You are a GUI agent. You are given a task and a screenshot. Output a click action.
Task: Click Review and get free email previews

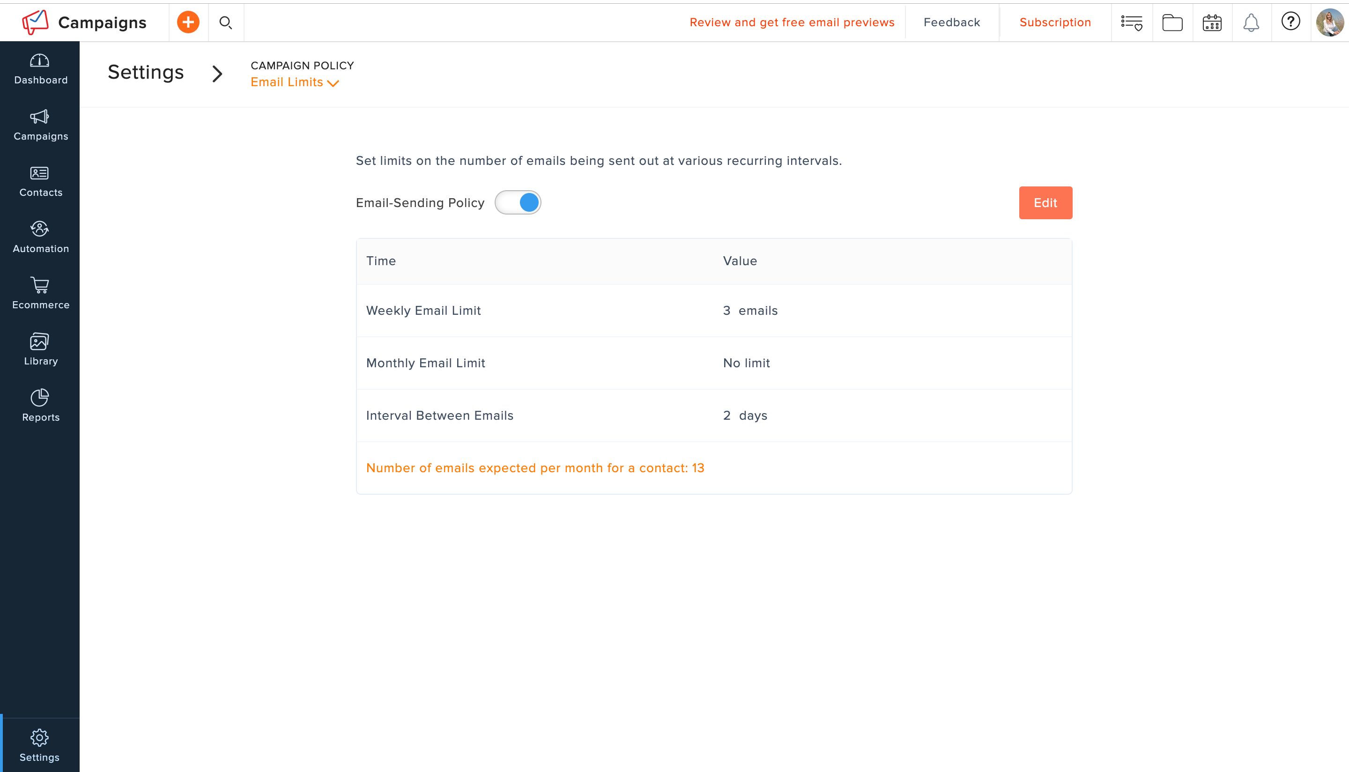click(x=792, y=22)
